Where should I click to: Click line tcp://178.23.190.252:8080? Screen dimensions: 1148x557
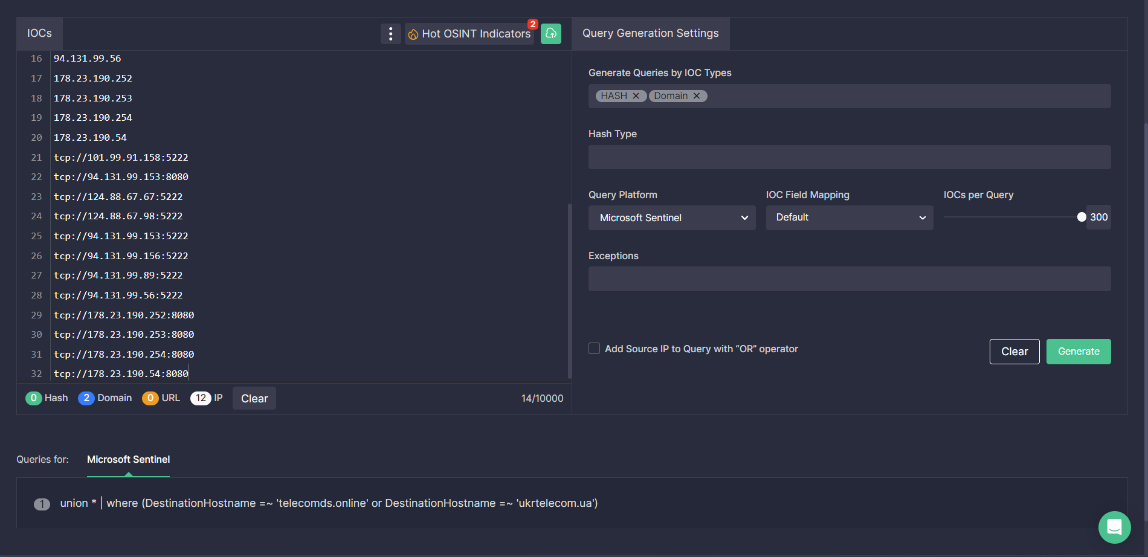click(x=124, y=315)
